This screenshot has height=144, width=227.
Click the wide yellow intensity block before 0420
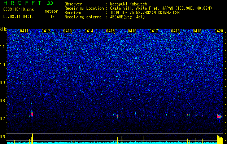220,139
